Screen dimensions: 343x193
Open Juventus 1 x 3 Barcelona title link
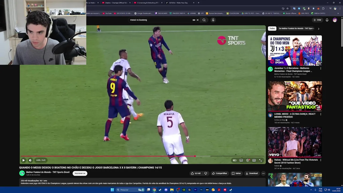pyautogui.click(x=293, y=70)
